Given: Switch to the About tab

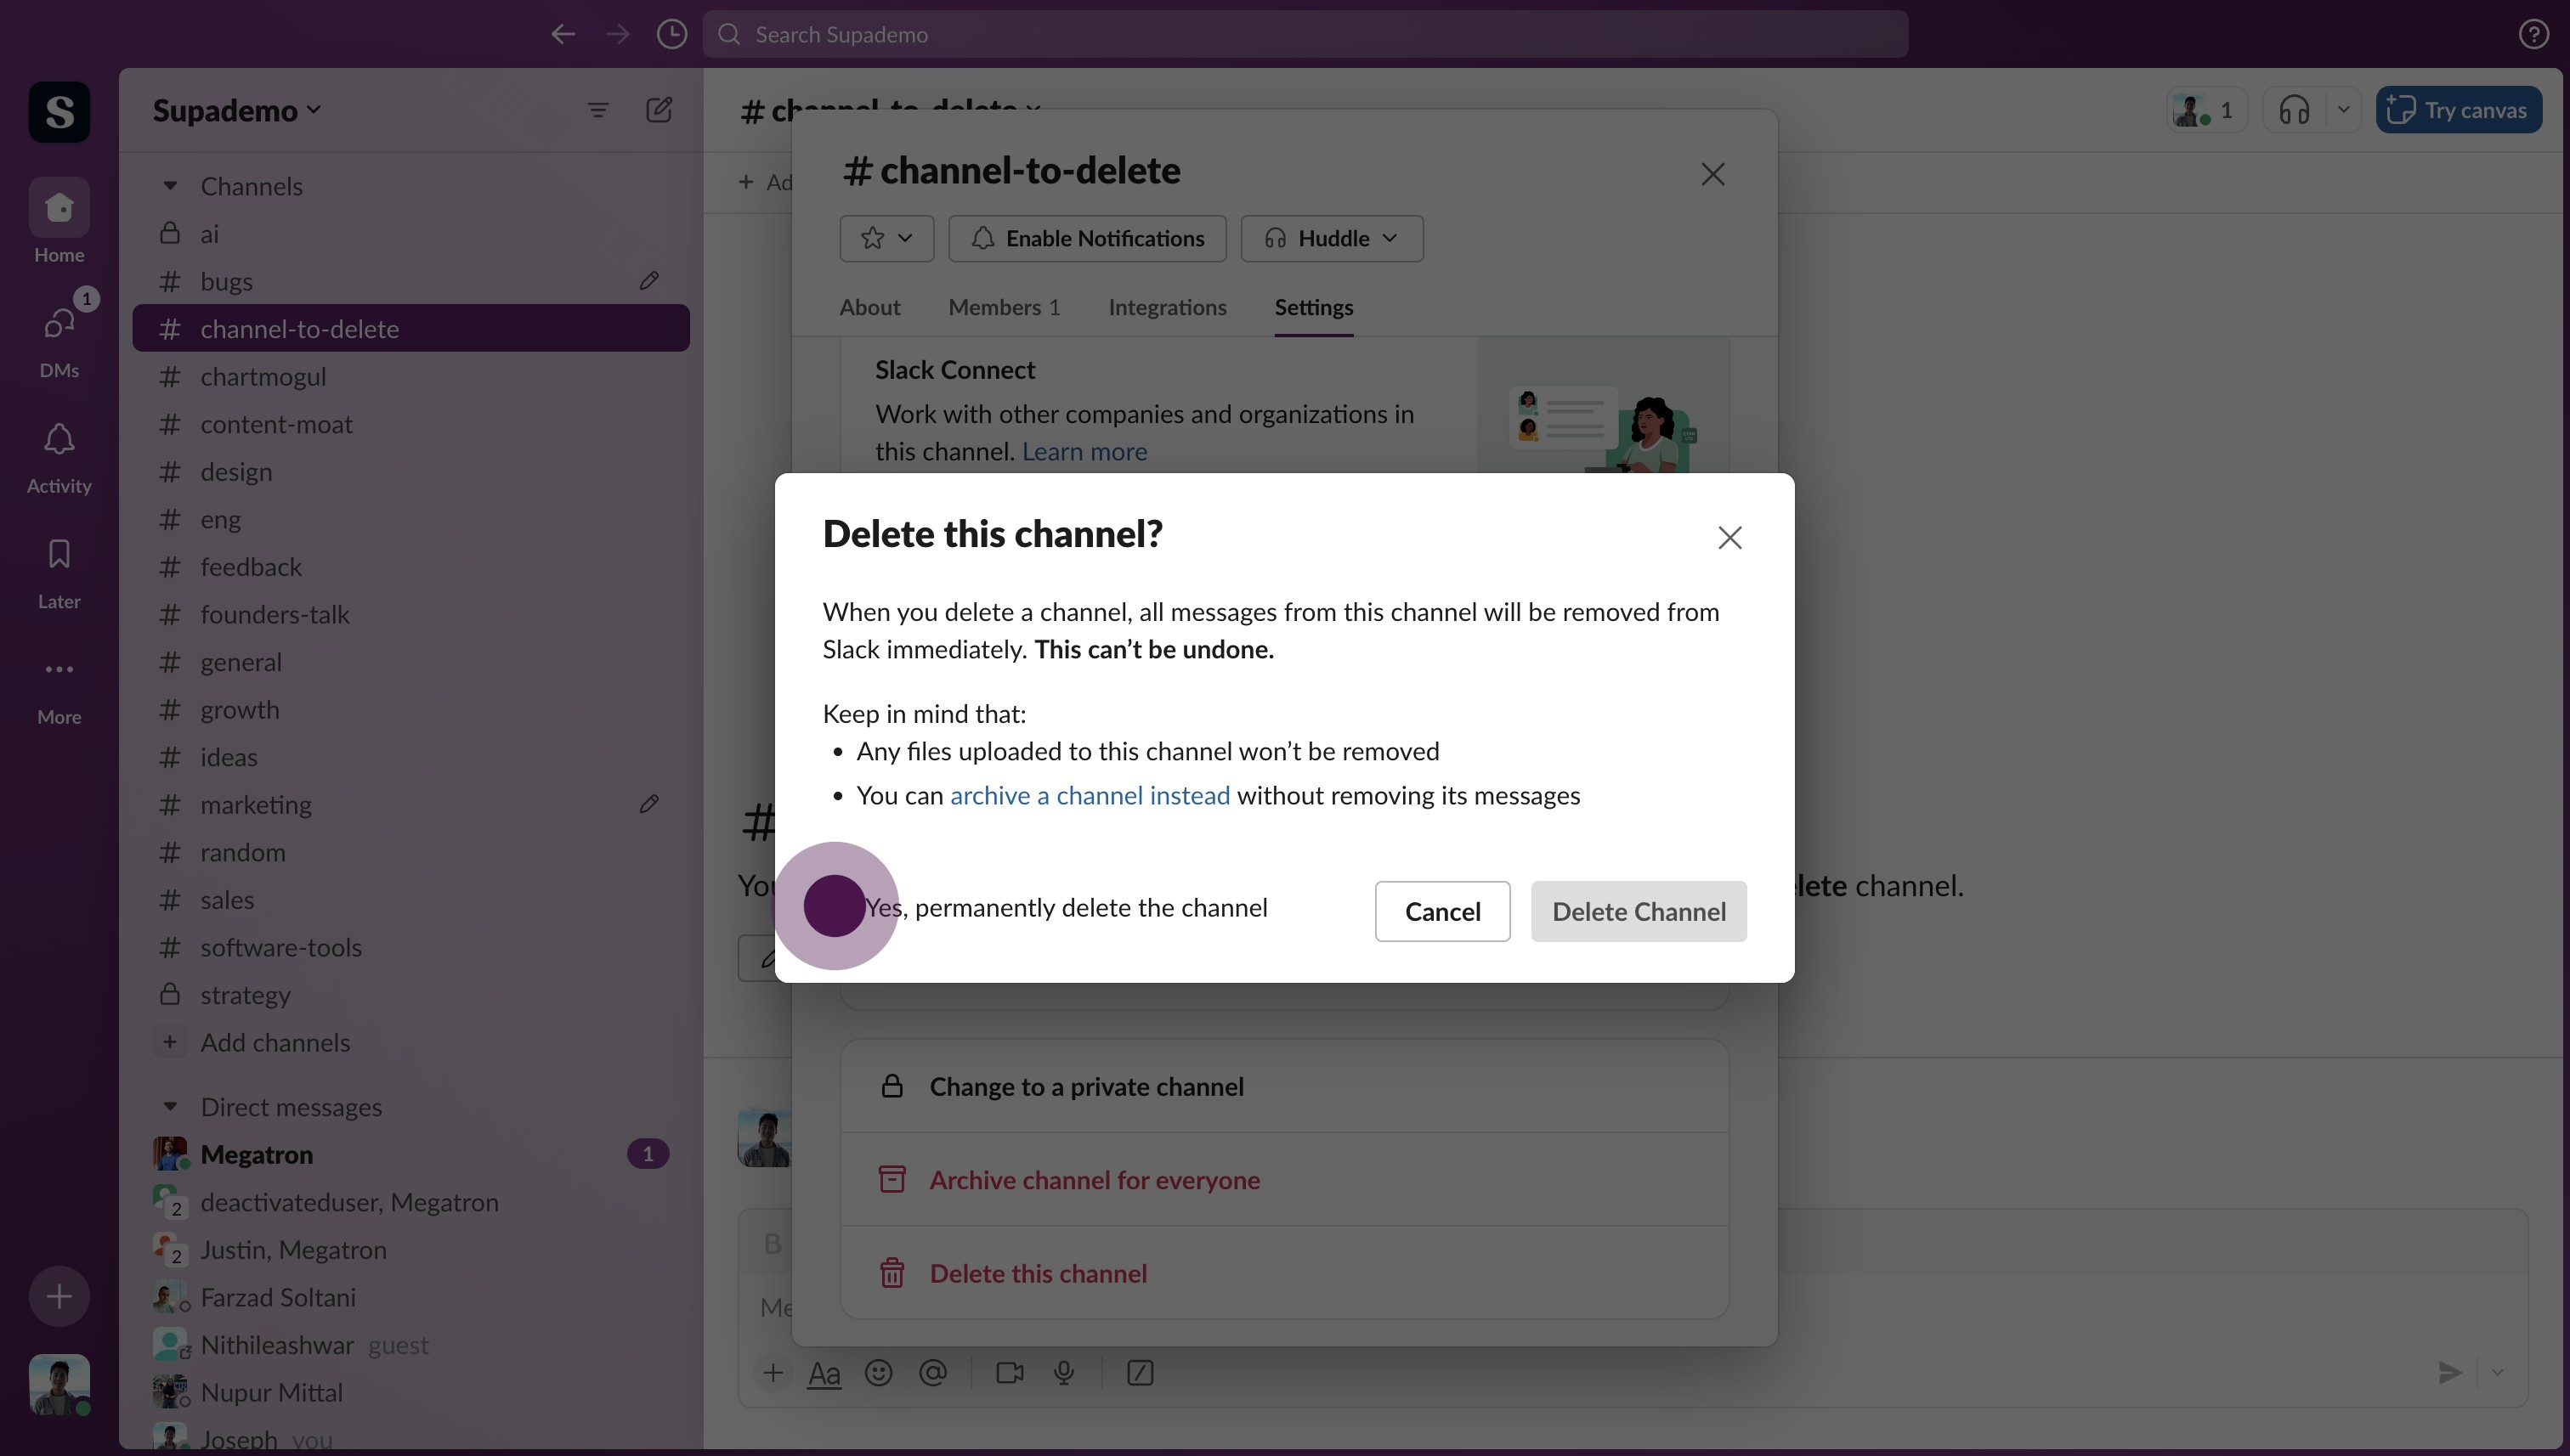Looking at the screenshot, I should click(x=869, y=307).
